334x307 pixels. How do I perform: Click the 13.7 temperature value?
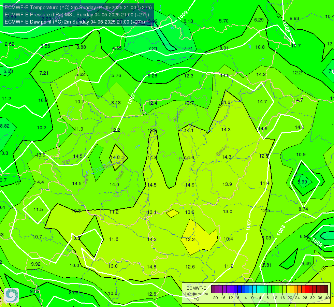coord(189,103)
